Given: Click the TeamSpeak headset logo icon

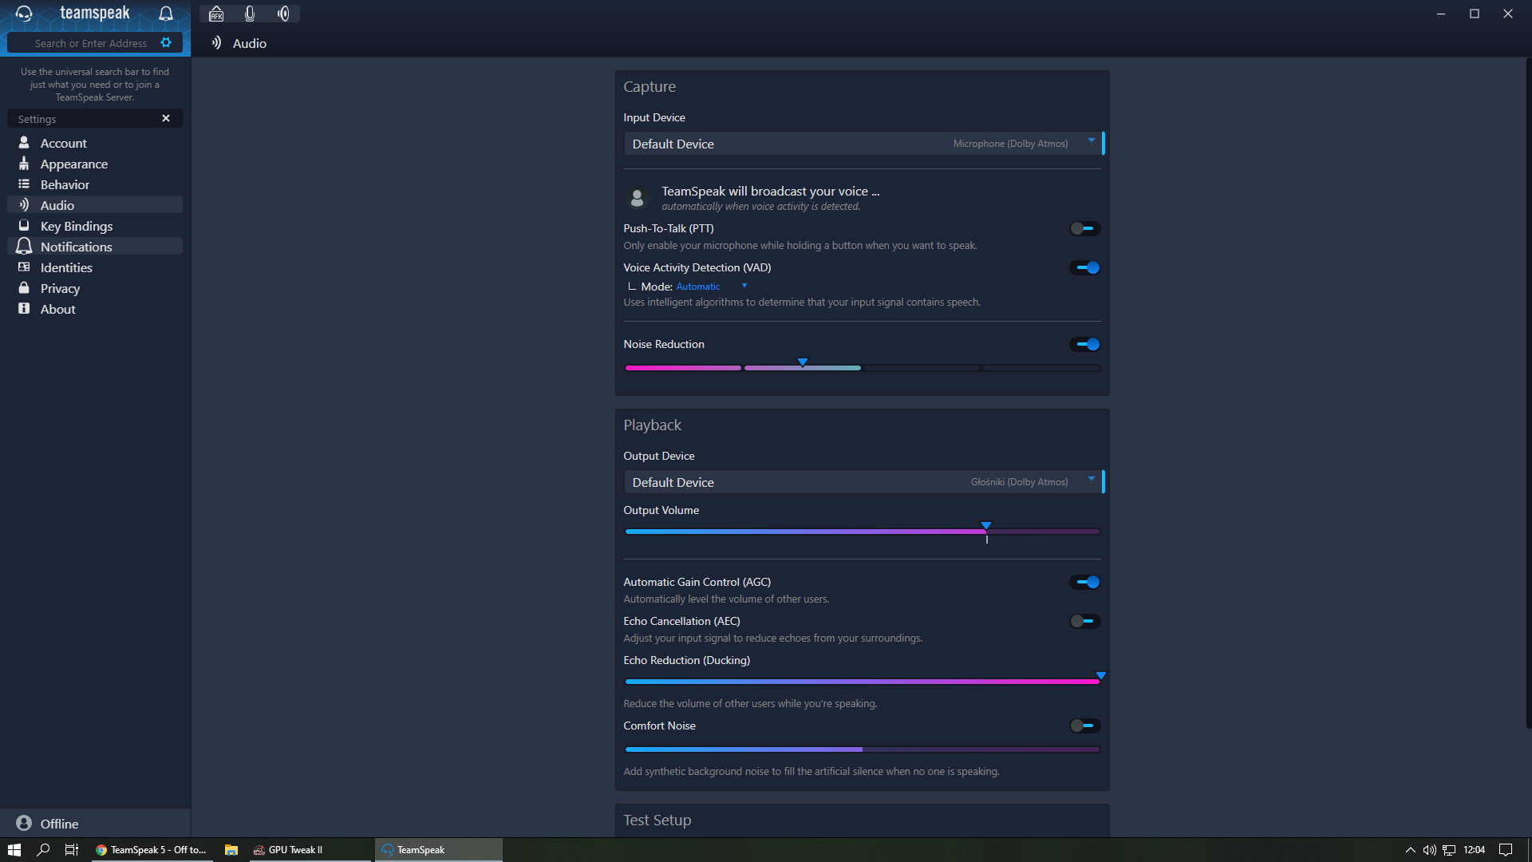Looking at the screenshot, I should coord(24,14).
